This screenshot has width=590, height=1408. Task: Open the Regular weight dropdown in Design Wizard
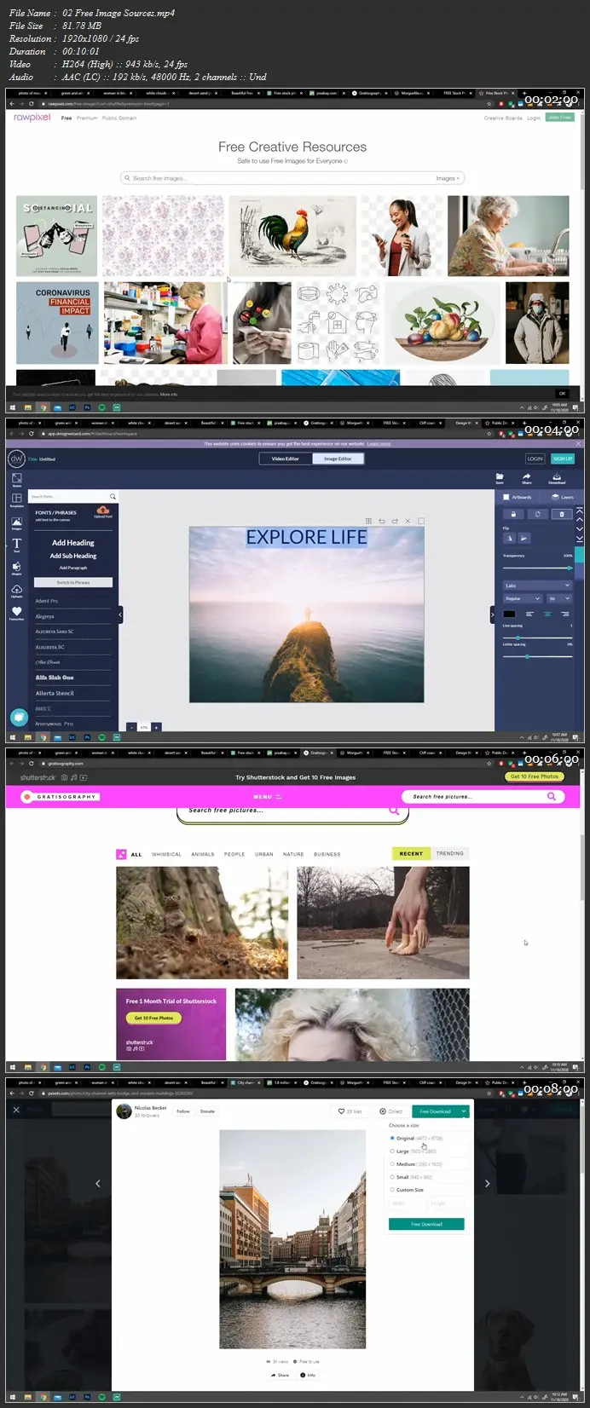[523, 598]
